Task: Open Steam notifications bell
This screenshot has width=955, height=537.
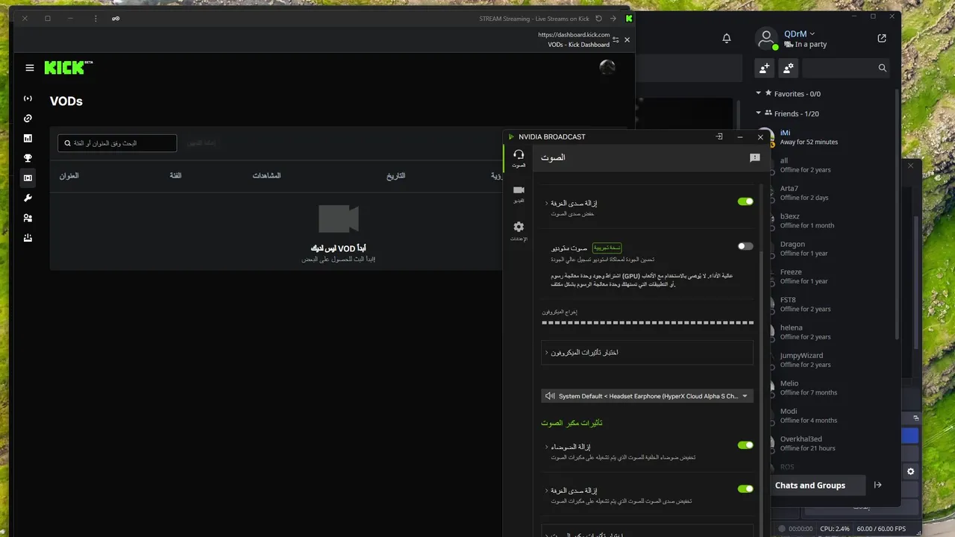Action: (727, 39)
